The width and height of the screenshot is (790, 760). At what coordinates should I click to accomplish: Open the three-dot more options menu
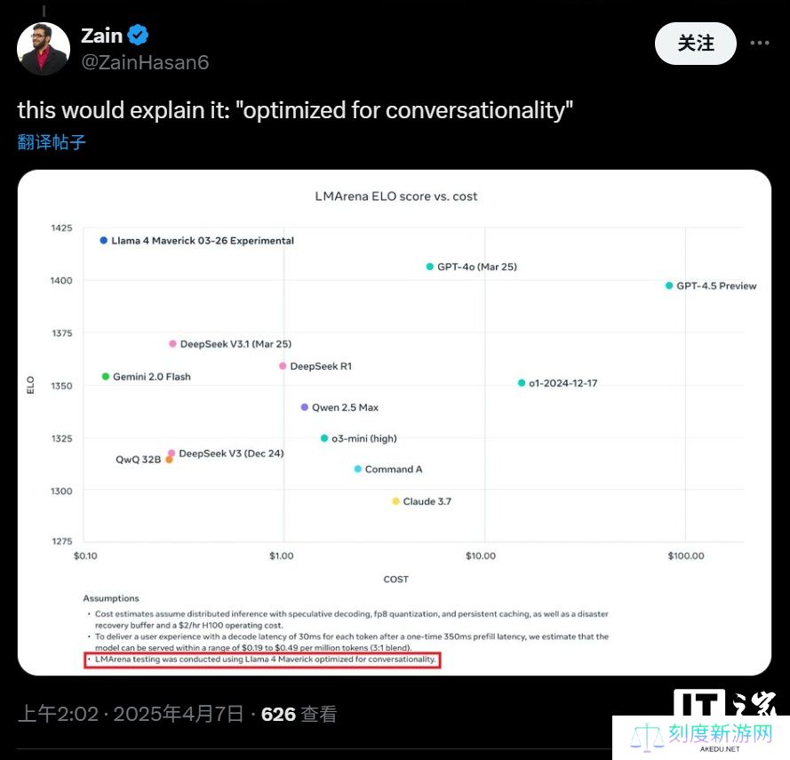[x=759, y=43]
